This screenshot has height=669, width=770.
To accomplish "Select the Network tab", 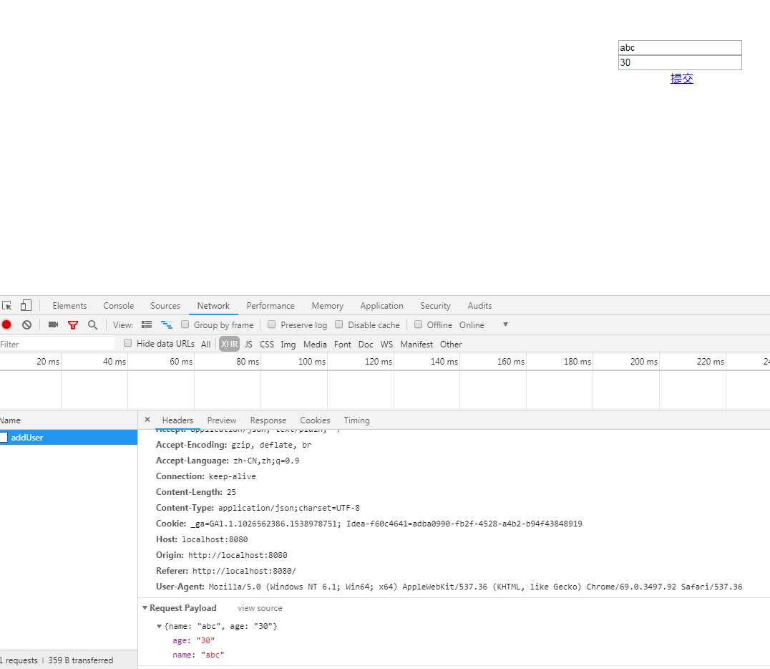I will click(213, 305).
